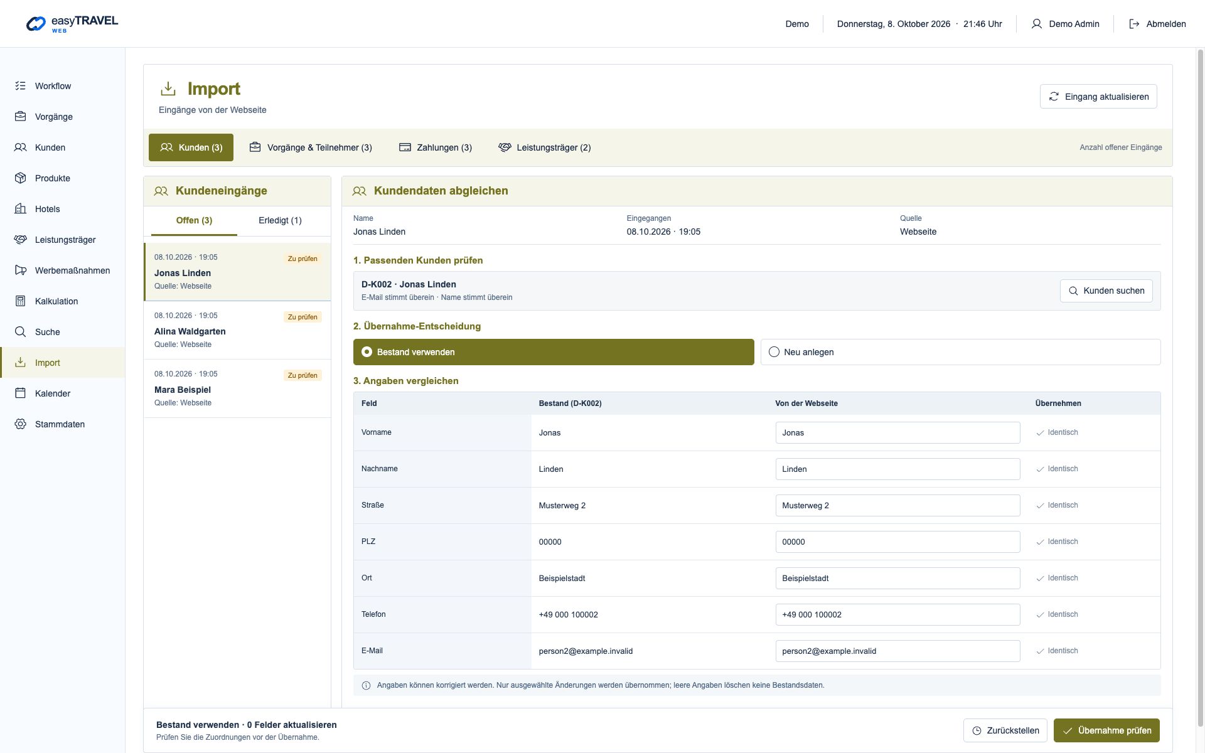
Task: Click the Workflow checklist icon in sidebar
Action: 21,86
